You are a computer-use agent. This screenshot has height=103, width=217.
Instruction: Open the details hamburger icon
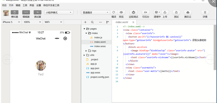pyautogui.click(x=205, y=12)
